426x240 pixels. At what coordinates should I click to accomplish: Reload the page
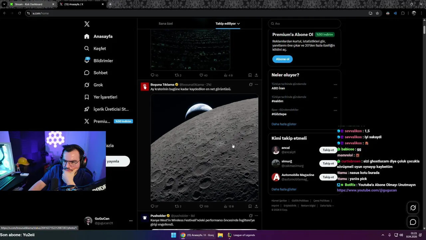(x=20, y=13)
